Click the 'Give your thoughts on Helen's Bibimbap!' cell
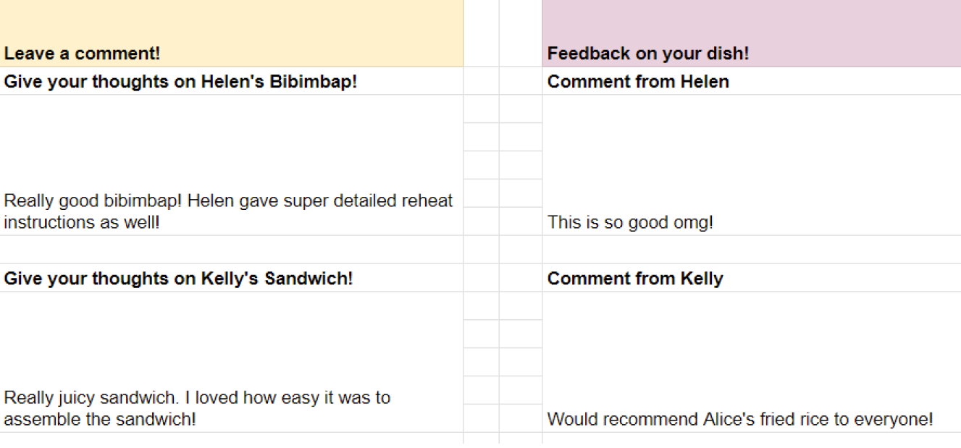The image size is (961, 448). click(x=231, y=82)
